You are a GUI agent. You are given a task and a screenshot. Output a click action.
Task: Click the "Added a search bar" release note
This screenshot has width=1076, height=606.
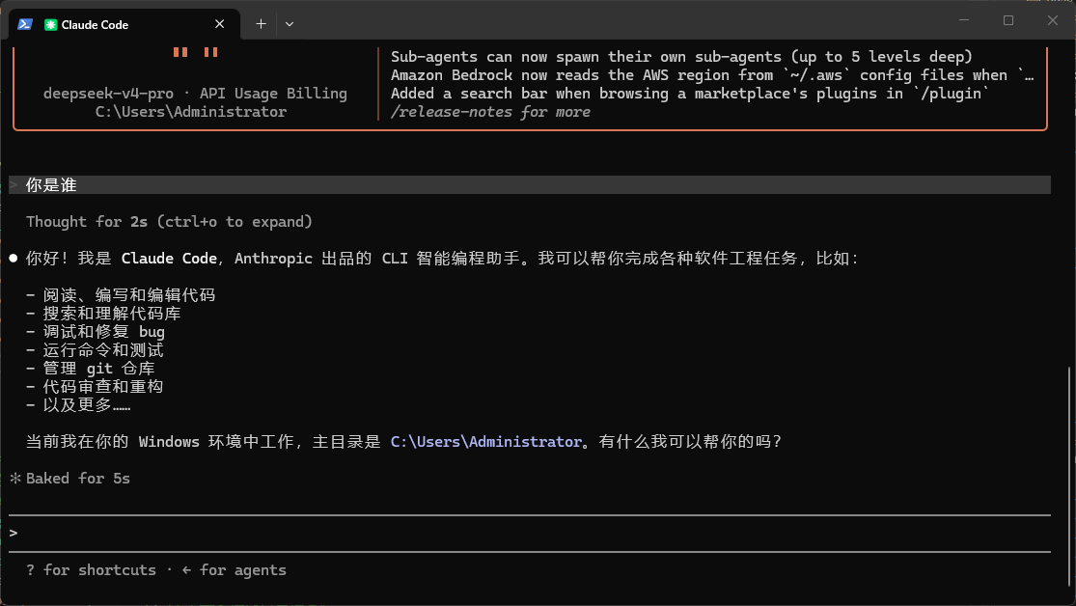[x=690, y=94]
